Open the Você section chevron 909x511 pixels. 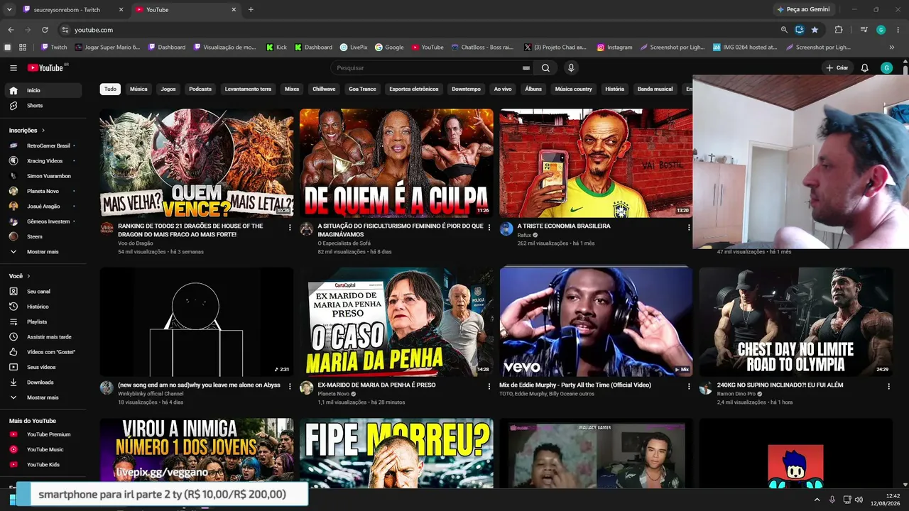[29, 276]
